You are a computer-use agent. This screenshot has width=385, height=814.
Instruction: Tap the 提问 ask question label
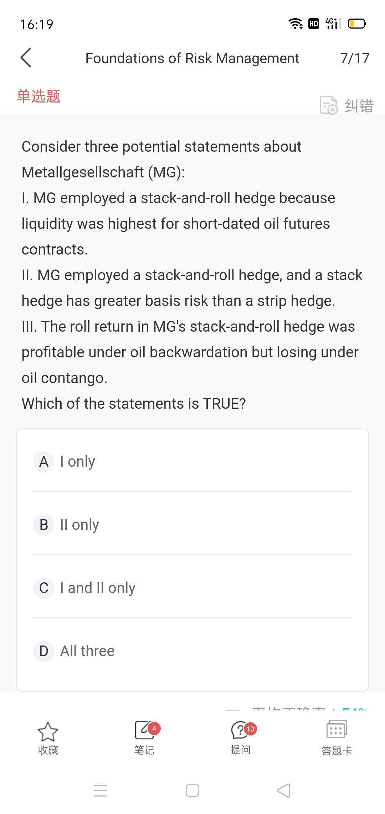click(240, 750)
